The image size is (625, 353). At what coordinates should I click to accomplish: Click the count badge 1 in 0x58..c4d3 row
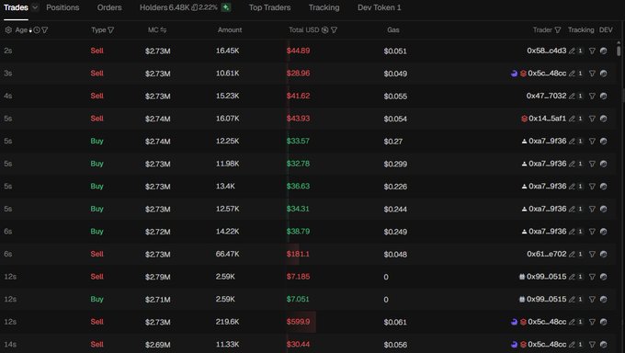pos(580,51)
